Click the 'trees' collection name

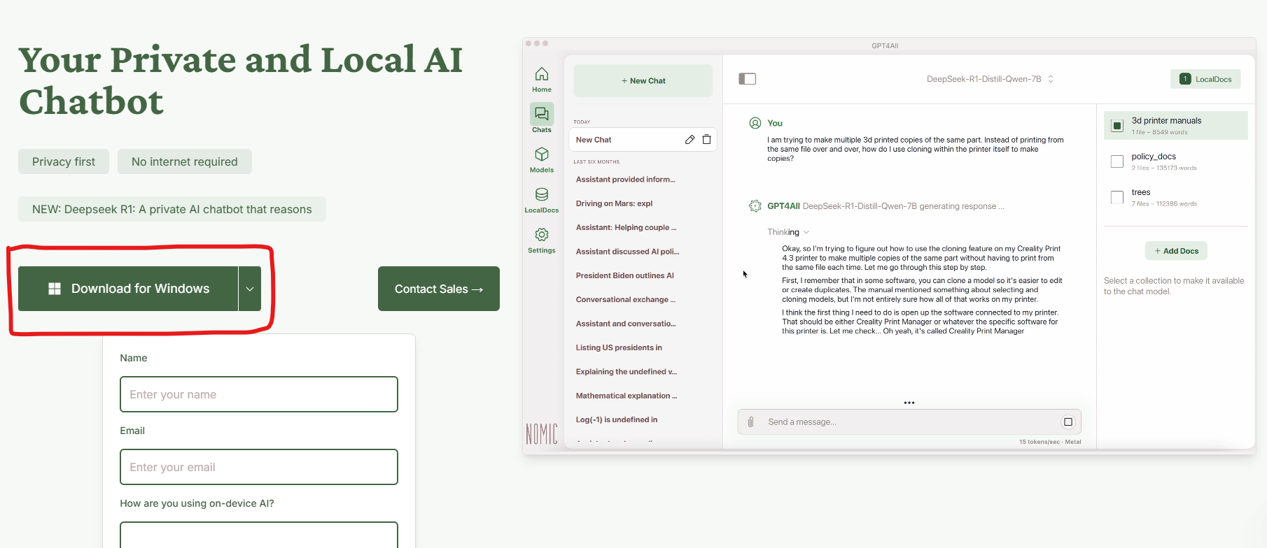tap(1141, 192)
